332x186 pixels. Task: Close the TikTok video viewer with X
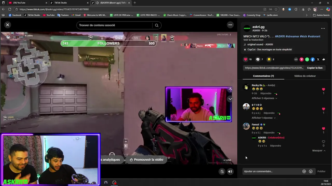tap(8, 25)
